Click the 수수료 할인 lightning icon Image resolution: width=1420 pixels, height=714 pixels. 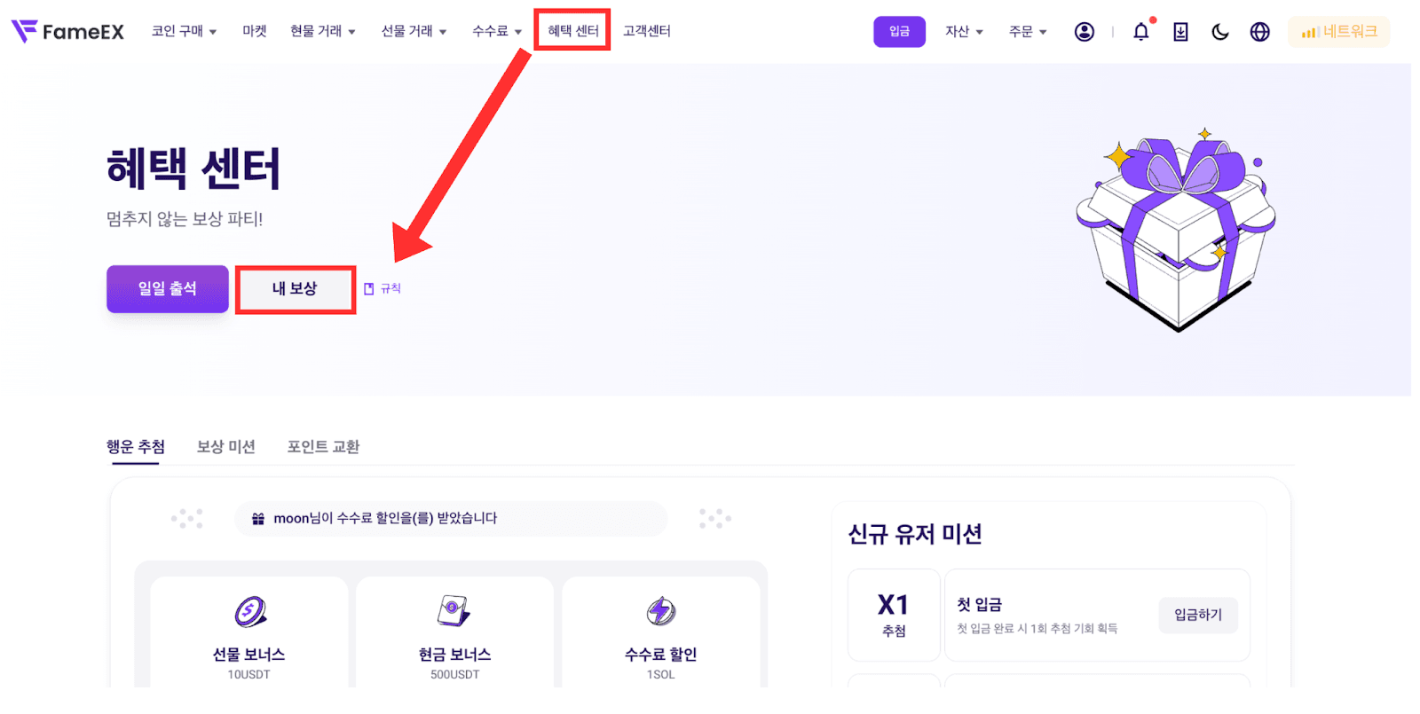[660, 611]
